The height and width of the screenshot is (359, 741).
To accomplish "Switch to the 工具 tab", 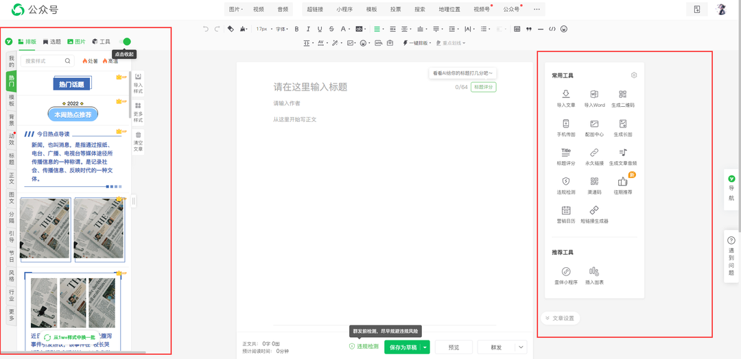I will pos(101,42).
